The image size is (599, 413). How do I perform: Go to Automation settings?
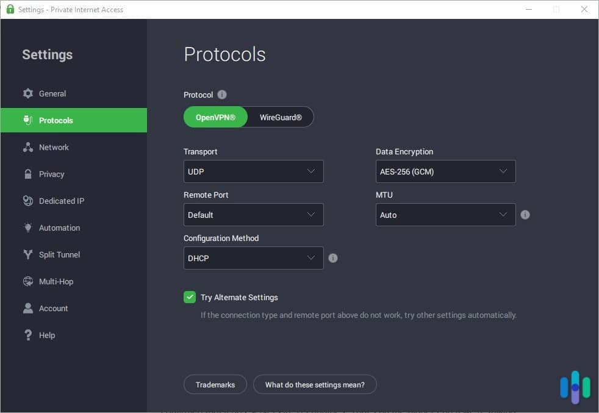tap(74, 228)
